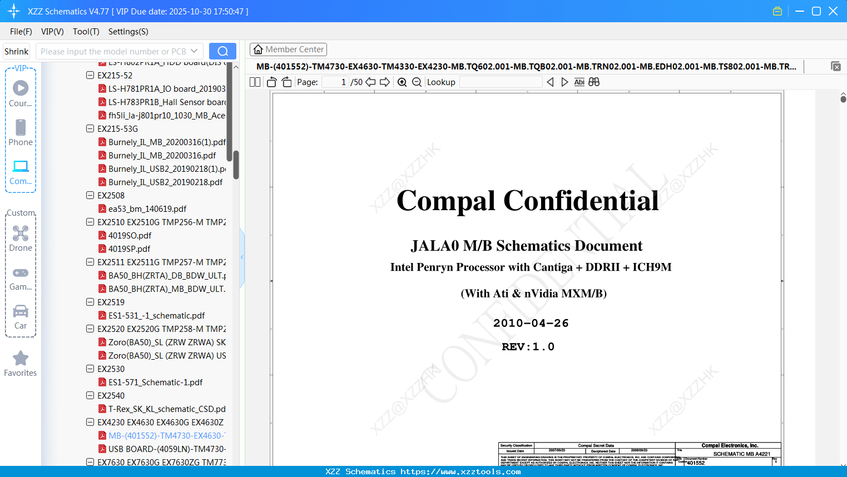Open Zoro(BA50)_SL (ZRW ZRWA) SK file
The image size is (847, 477).
167,342
